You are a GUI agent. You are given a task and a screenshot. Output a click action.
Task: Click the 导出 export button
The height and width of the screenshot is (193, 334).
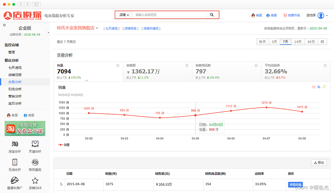pos(319,163)
